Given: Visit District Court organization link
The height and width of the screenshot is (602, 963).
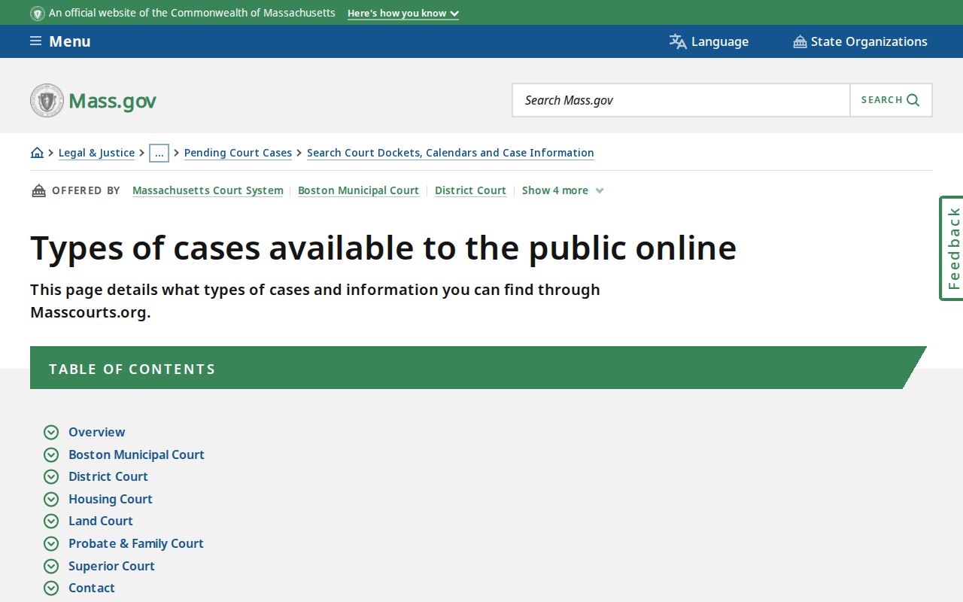Looking at the screenshot, I should point(470,190).
